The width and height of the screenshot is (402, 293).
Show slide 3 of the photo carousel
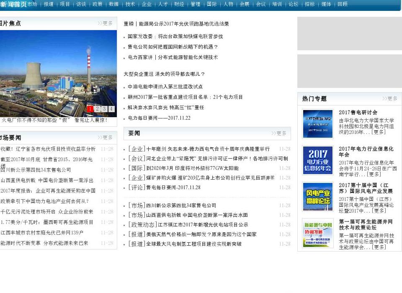(104, 109)
